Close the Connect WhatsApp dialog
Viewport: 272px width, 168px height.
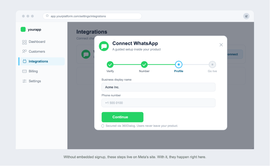pos(223,45)
